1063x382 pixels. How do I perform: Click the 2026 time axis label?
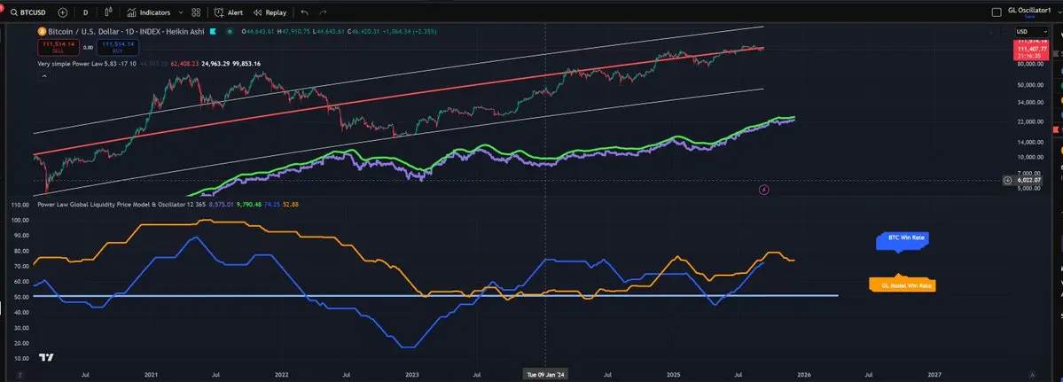pos(804,374)
